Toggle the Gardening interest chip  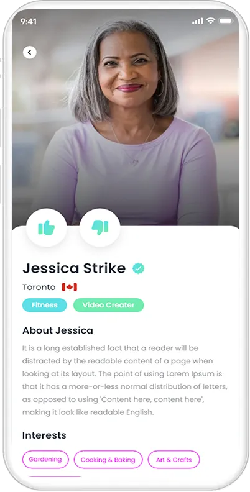tap(45, 459)
